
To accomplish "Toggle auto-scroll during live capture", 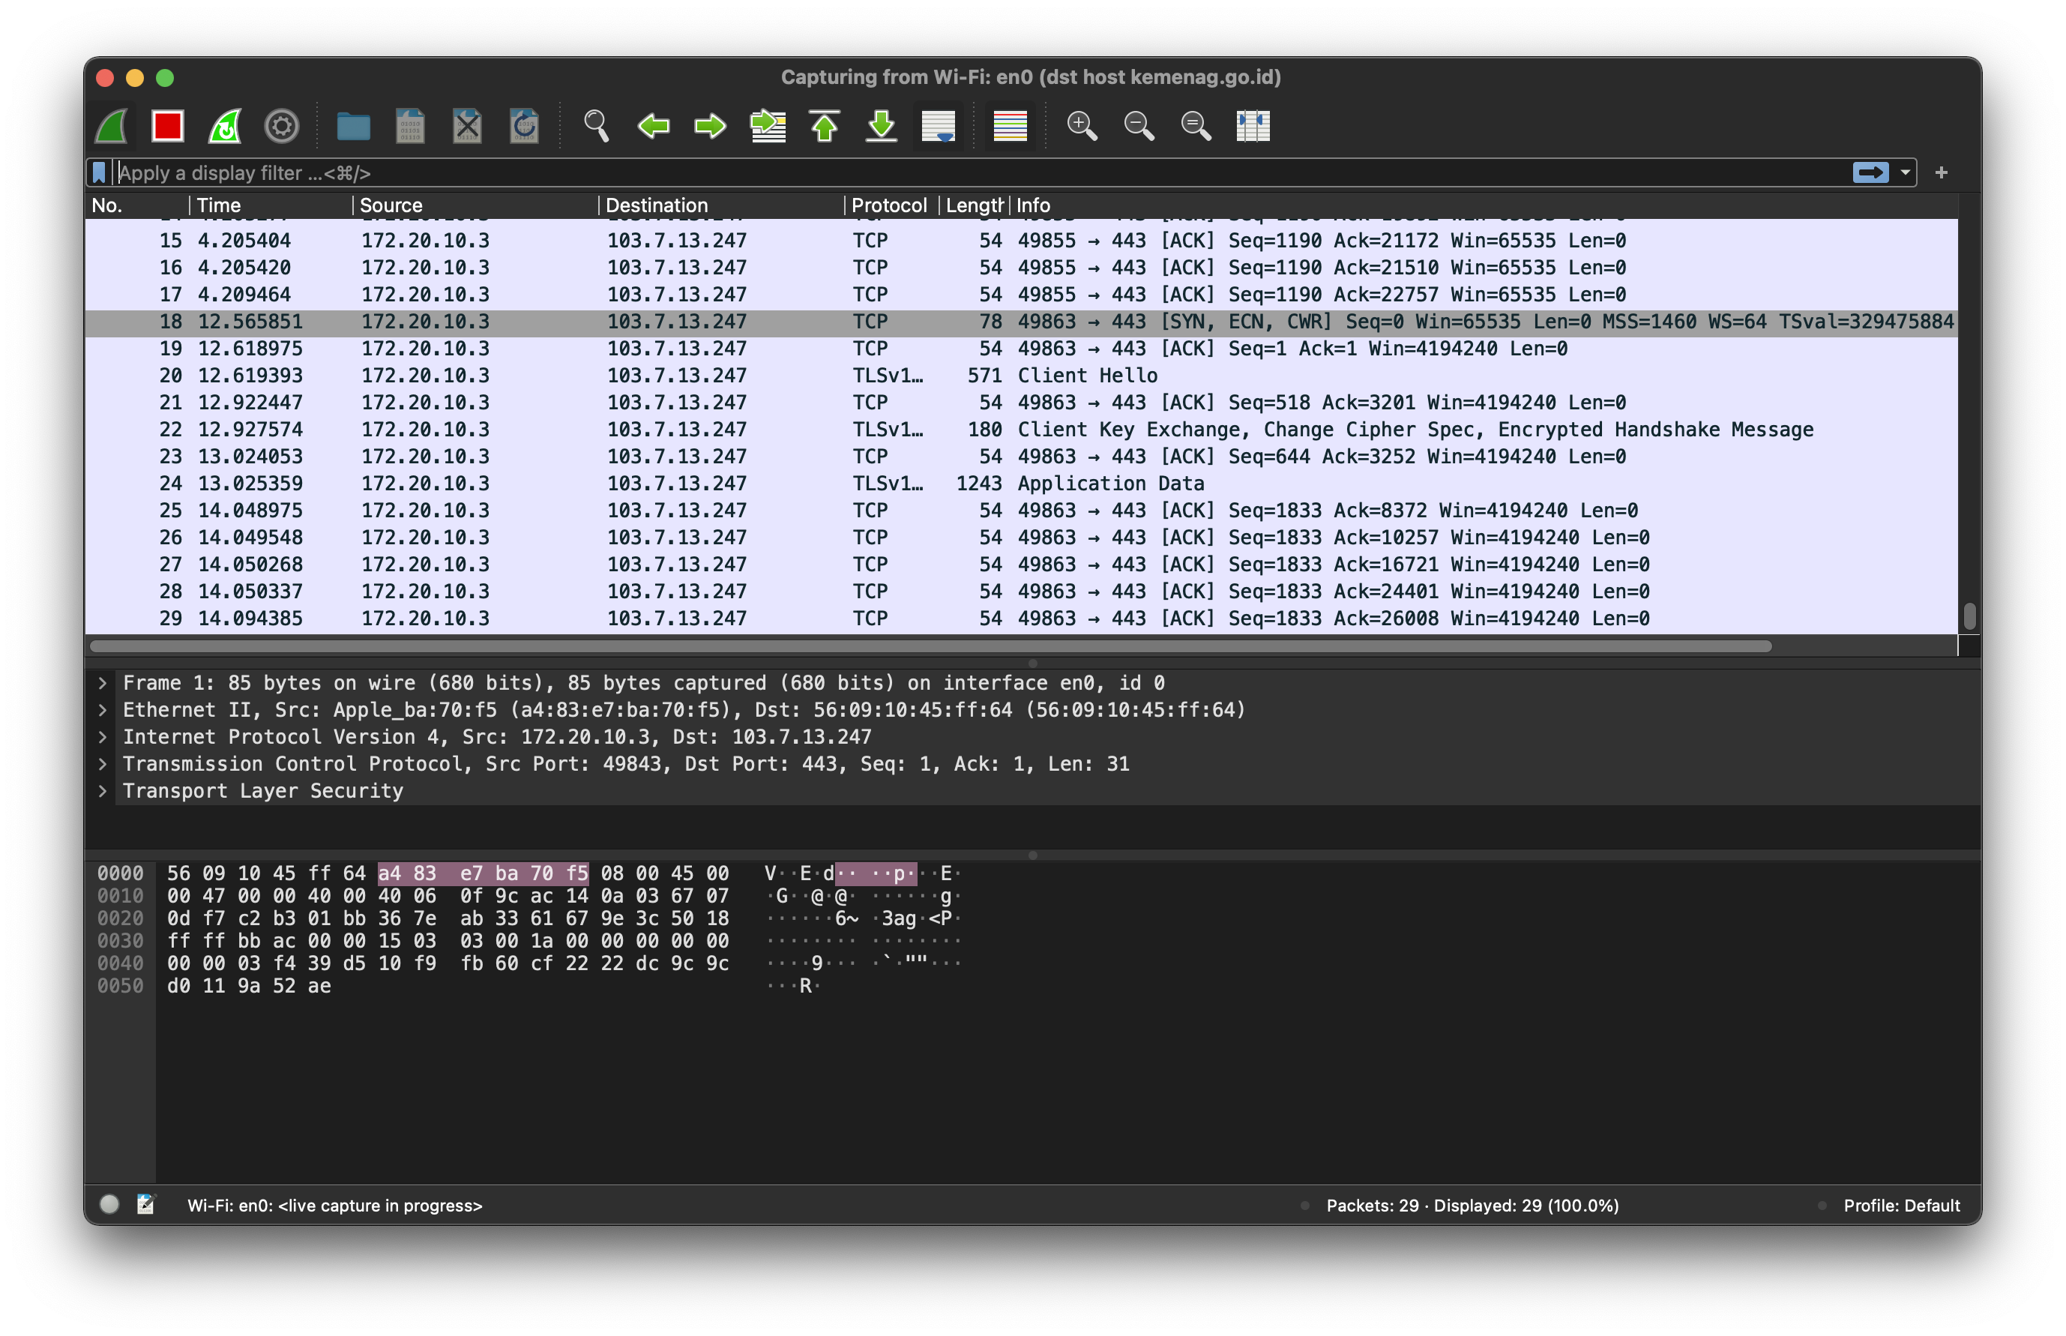I will [x=938, y=127].
